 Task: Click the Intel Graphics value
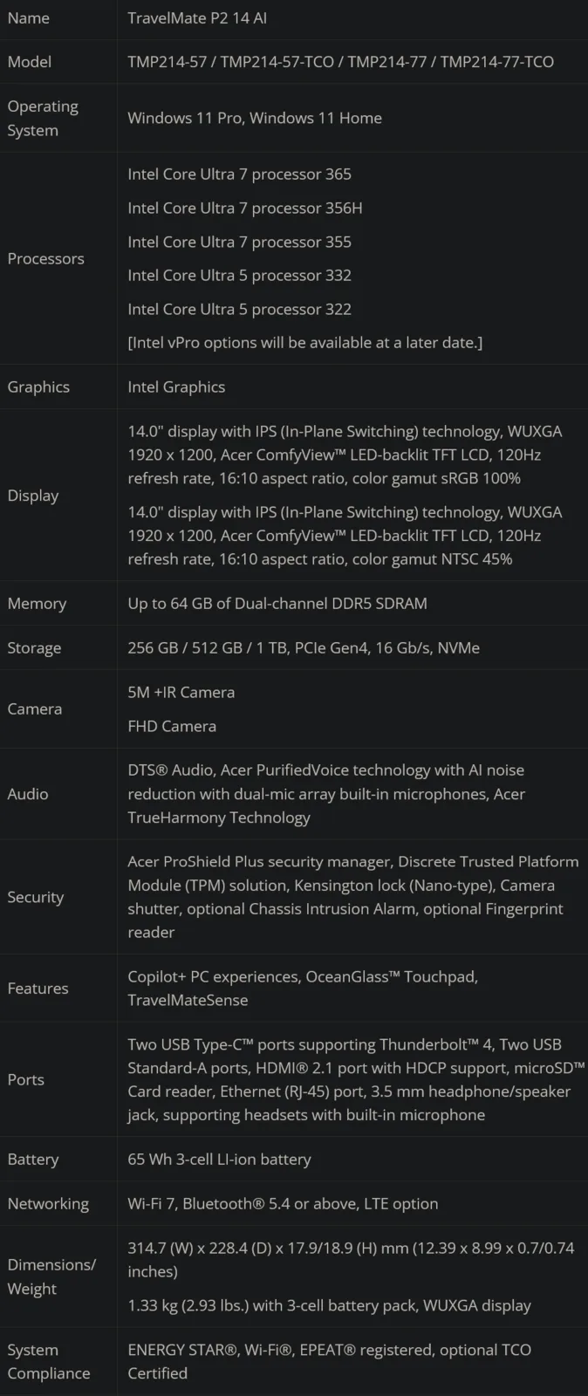tap(176, 387)
